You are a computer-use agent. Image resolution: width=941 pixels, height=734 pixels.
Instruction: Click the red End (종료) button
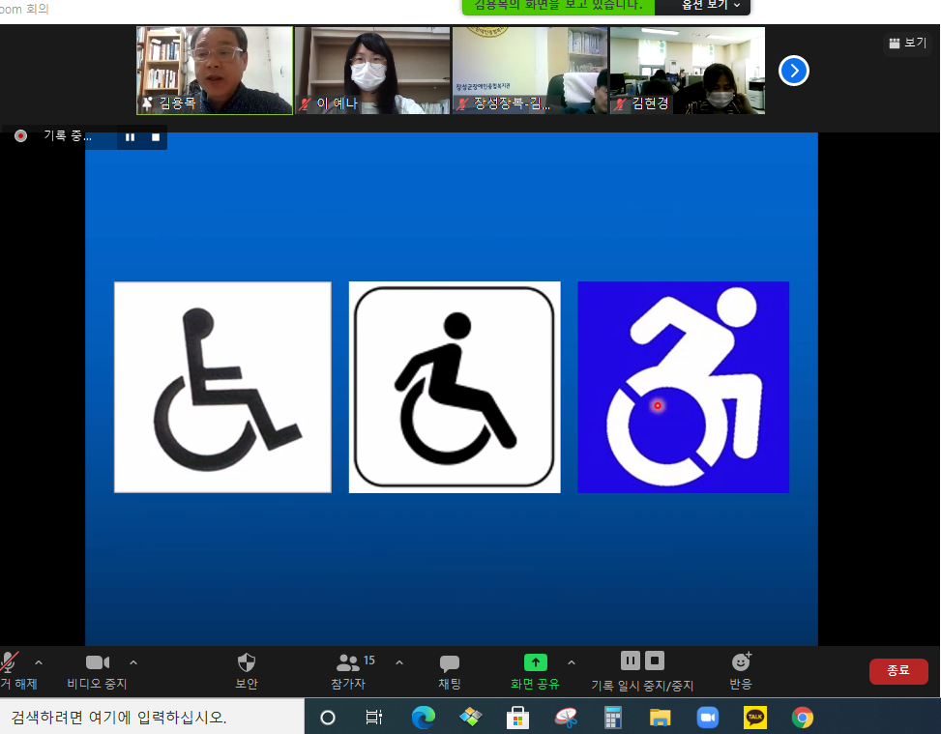[898, 671]
